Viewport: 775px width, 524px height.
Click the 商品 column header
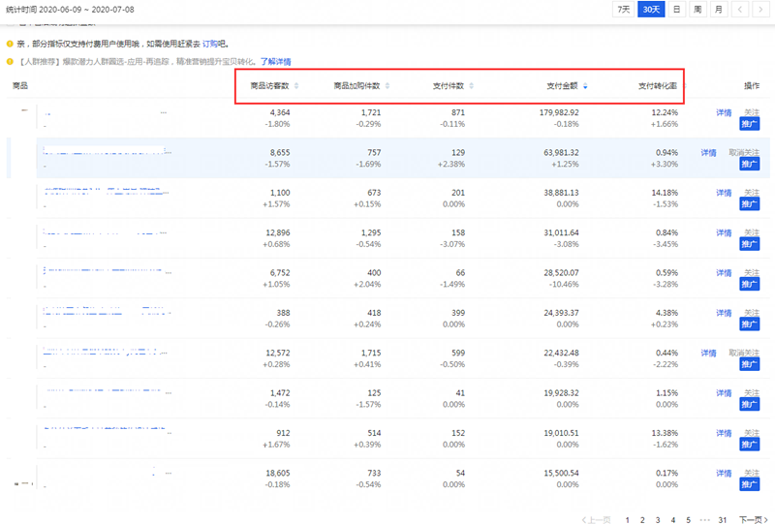coord(20,86)
